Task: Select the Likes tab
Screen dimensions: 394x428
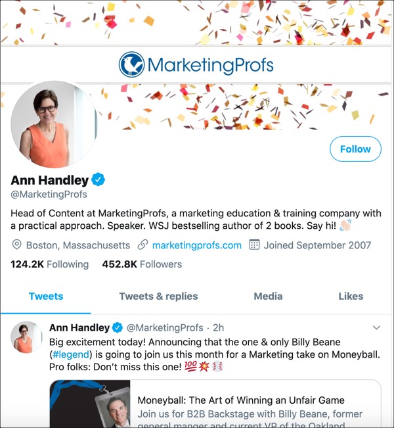Action: coord(351,297)
